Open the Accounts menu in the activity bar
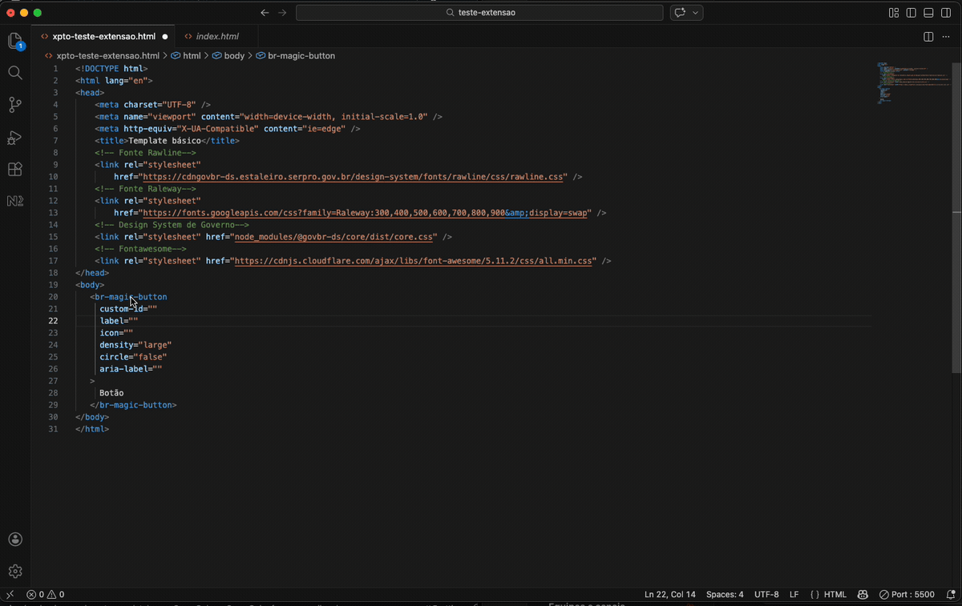Viewport: 962px width, 606px height. click(15, 540)
